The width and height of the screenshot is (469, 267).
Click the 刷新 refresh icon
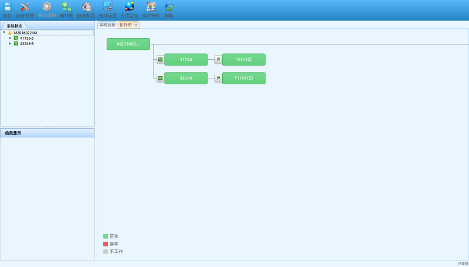point(169,7)
